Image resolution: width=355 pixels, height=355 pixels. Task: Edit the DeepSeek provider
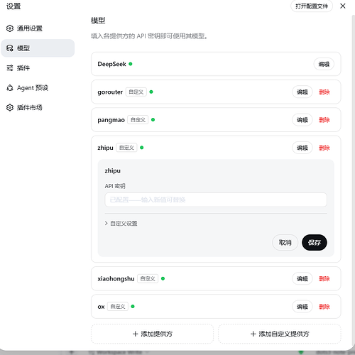tap(324, 64)
